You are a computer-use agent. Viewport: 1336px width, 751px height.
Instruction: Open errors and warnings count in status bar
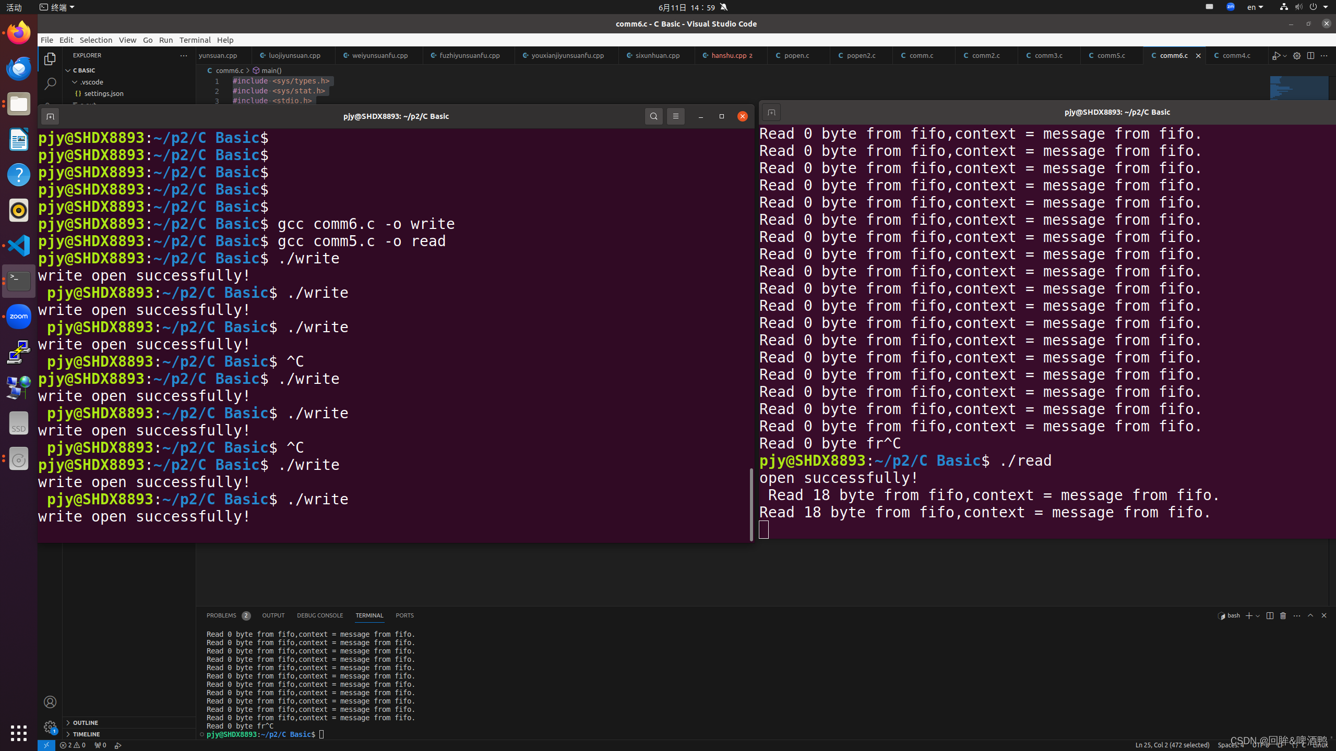pyautogui.click(x=73, y=745)
